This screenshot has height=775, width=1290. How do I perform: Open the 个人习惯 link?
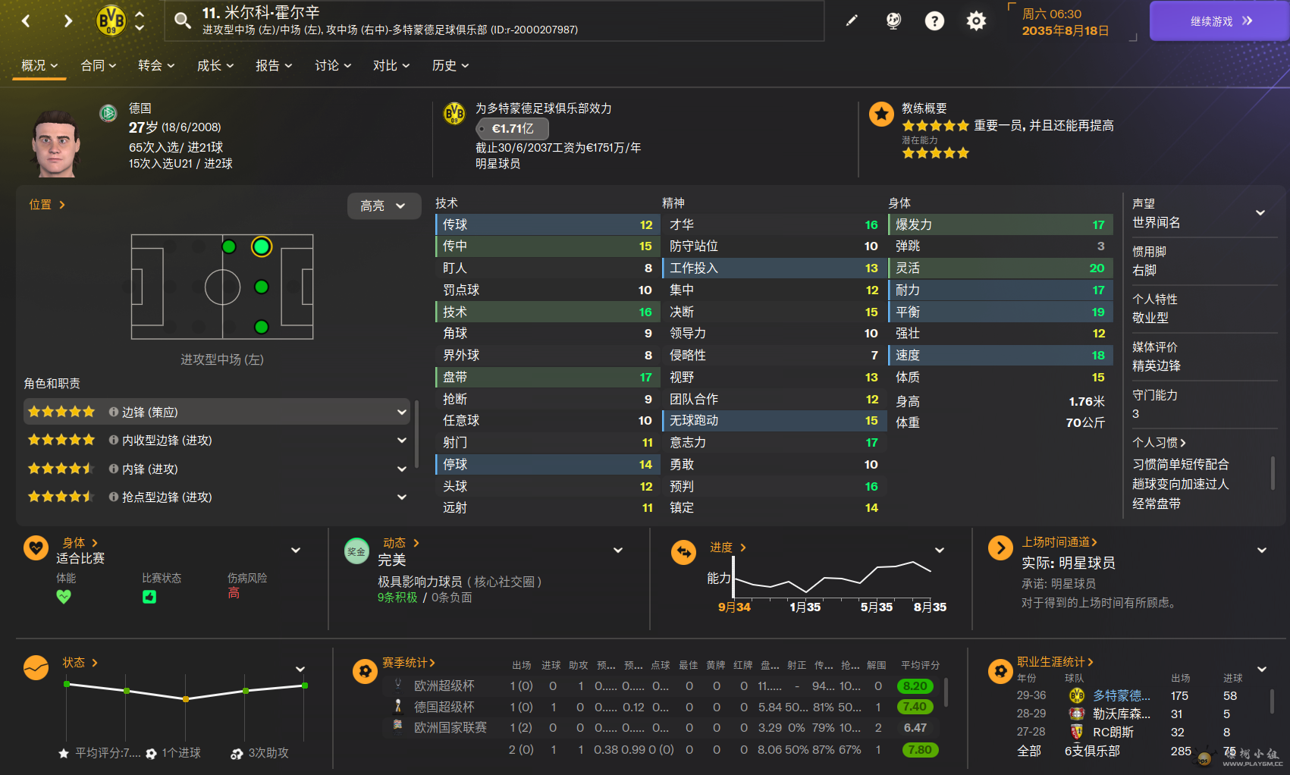(1158, 443)
